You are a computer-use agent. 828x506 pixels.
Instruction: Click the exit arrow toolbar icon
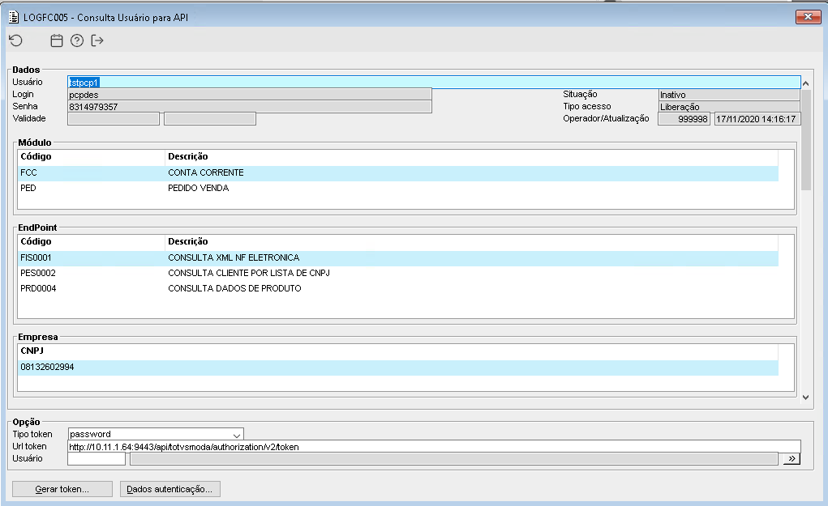(x=97, y=40)
